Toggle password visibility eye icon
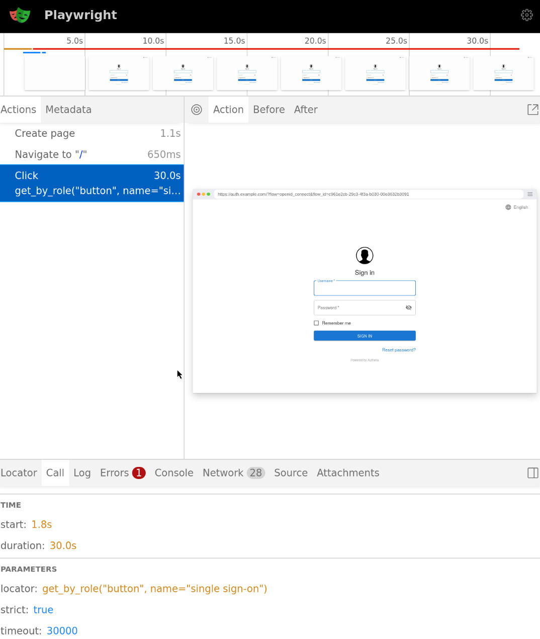The image size is (540, 639). (408, 307)
